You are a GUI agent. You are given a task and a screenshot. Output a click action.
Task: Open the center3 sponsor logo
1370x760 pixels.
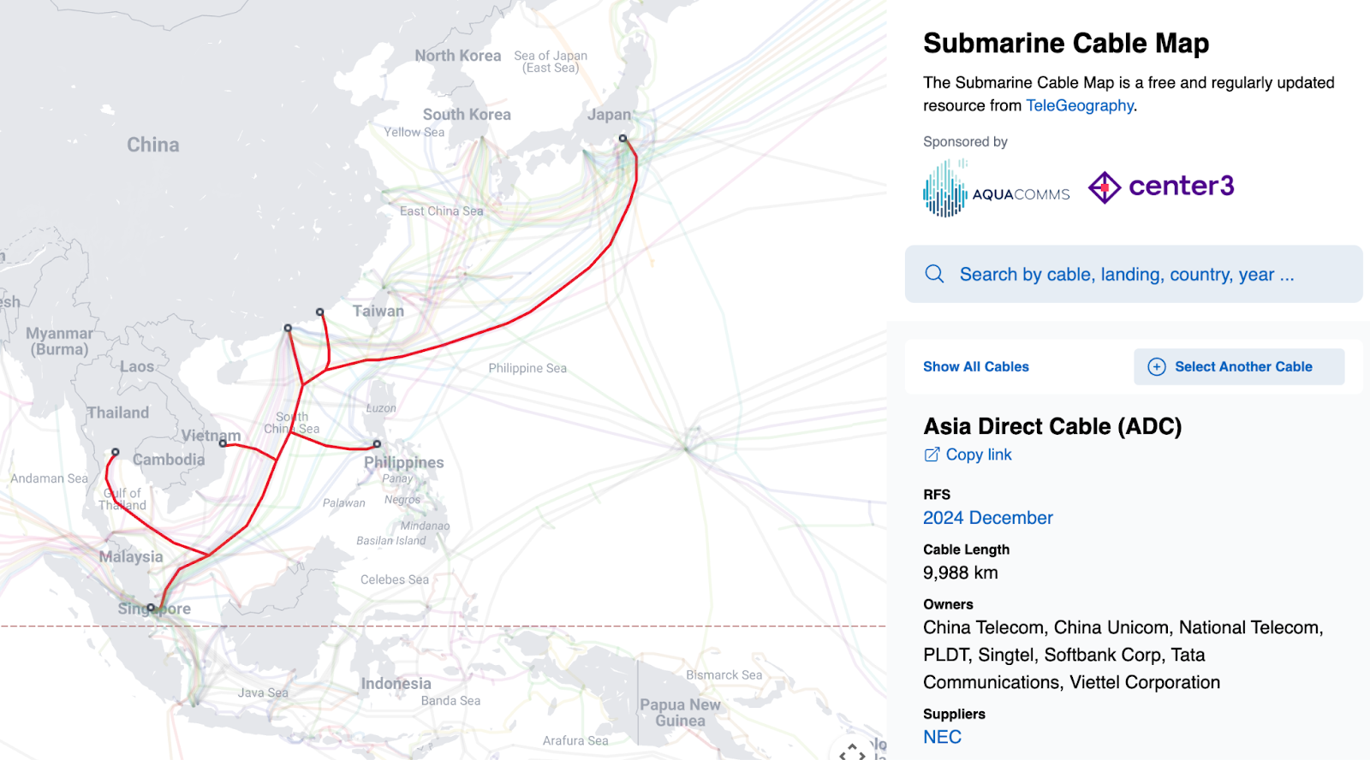pos(1161,187)
